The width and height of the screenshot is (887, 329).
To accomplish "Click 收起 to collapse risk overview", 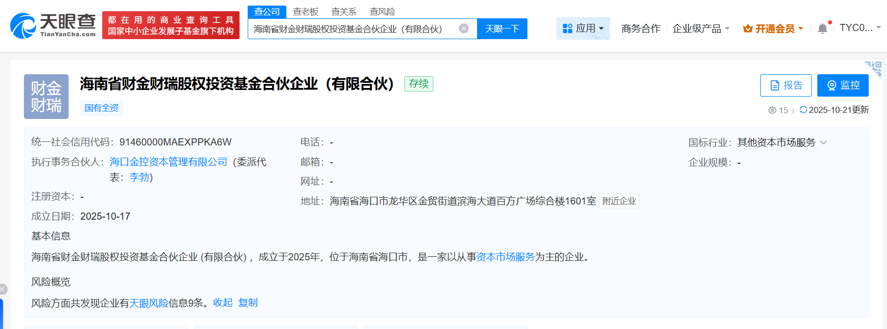I will pos(223,303).
